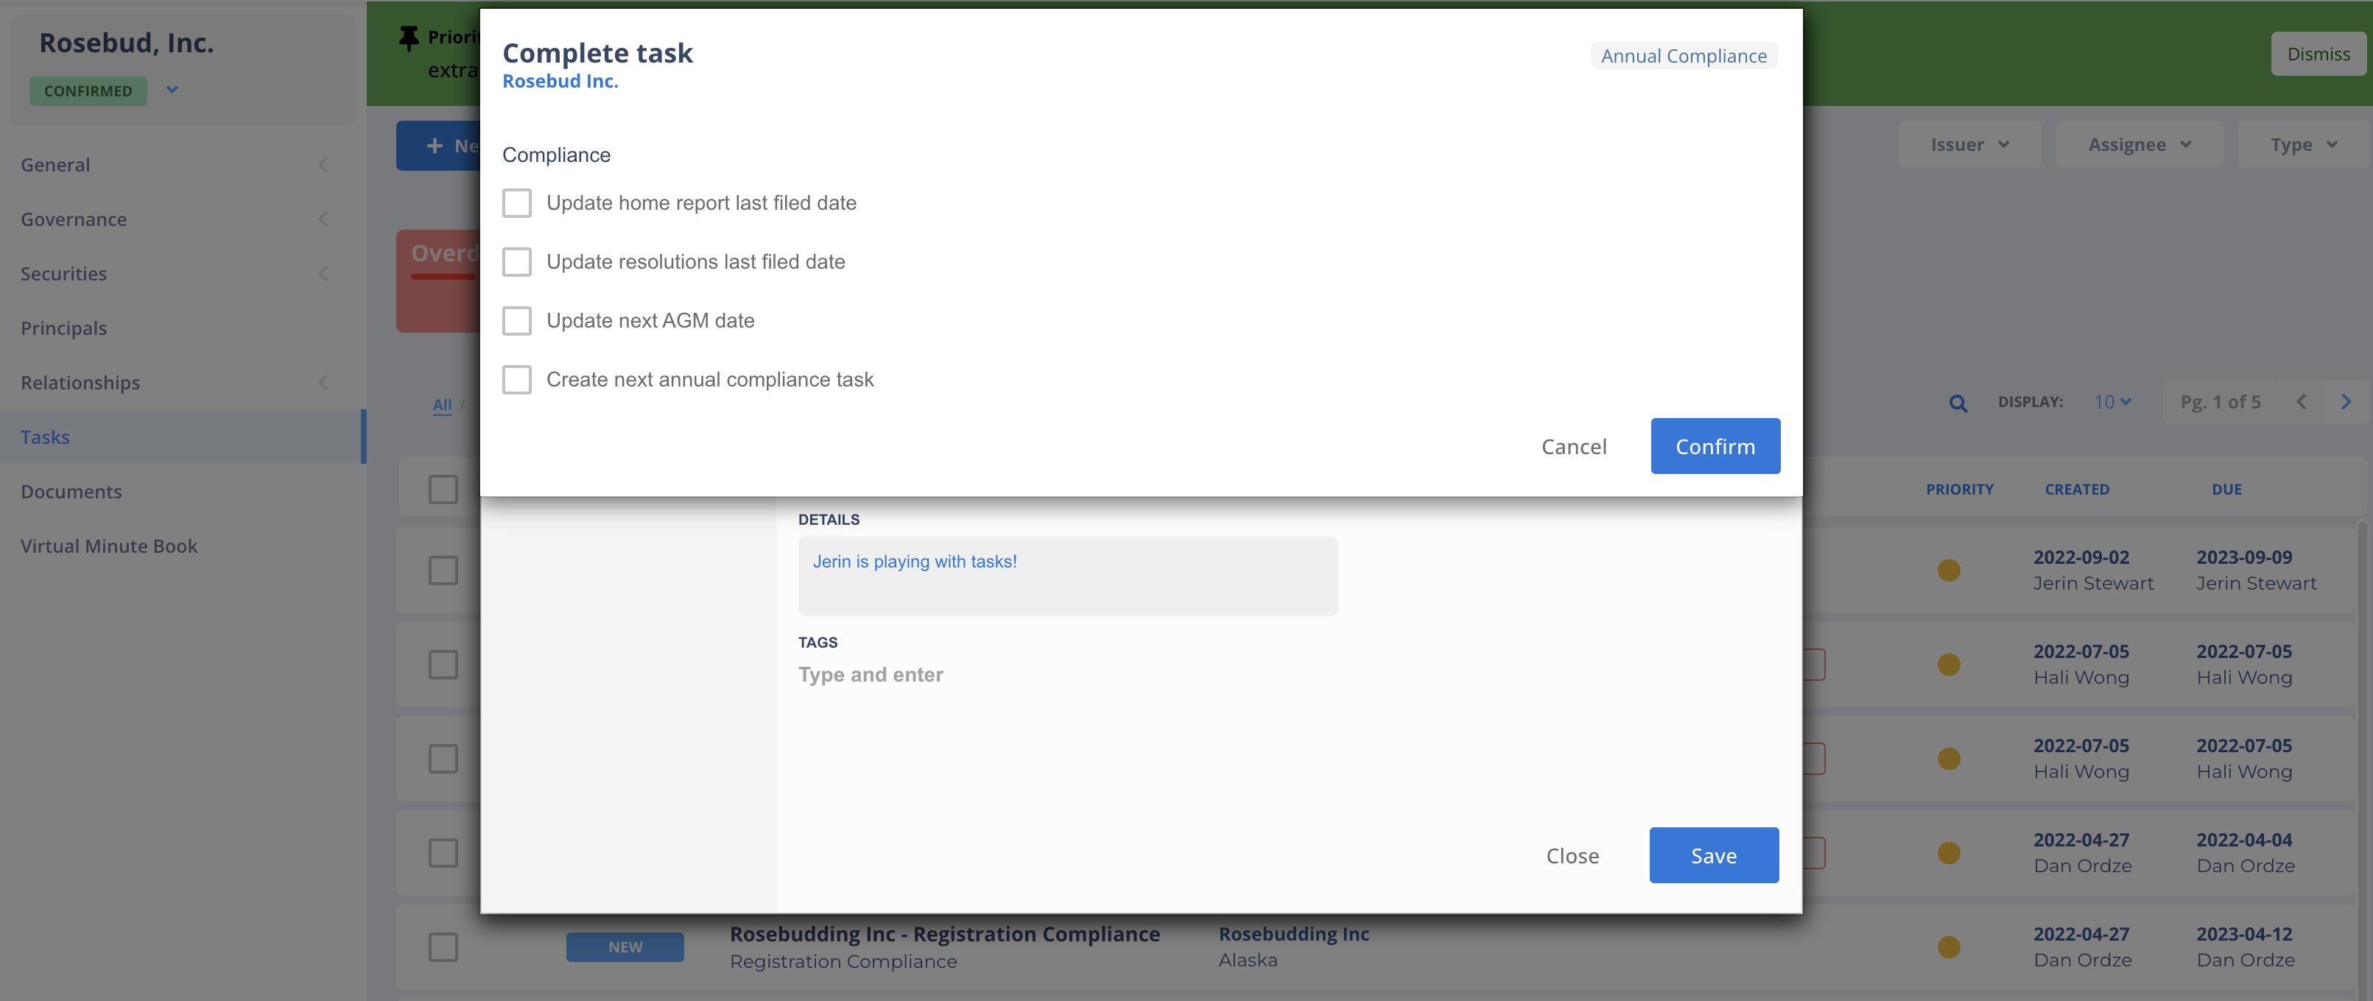This screenshot has height=1001, width=2373.
Task: Enable Update next AGM date option
Action: tap(517, 320)
